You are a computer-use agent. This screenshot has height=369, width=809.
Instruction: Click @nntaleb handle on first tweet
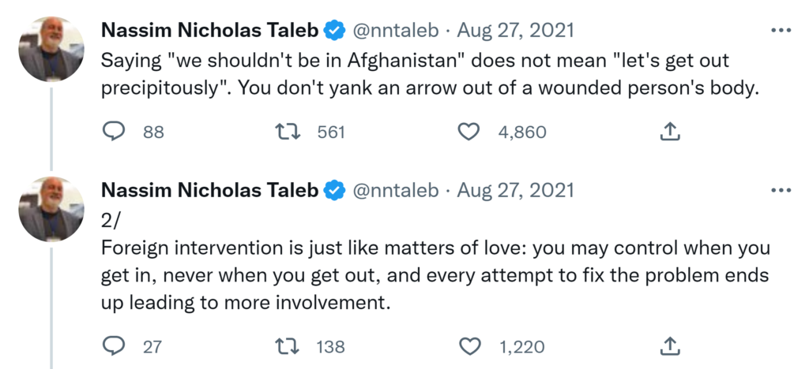pos(394,31)
